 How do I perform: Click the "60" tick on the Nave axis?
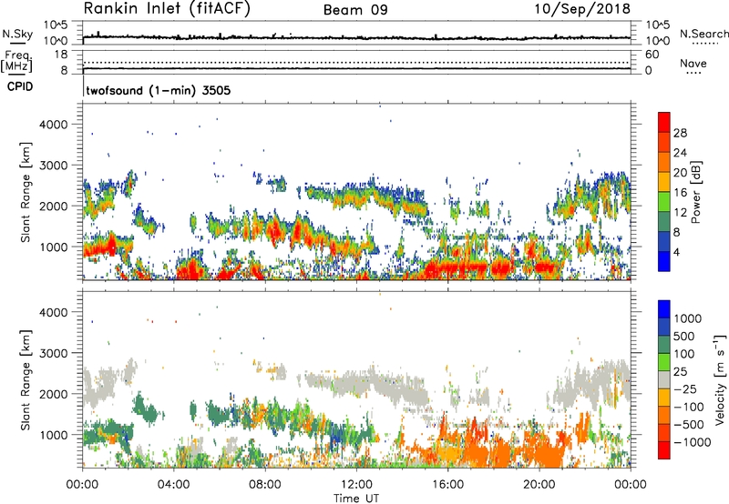coord(652,55)
